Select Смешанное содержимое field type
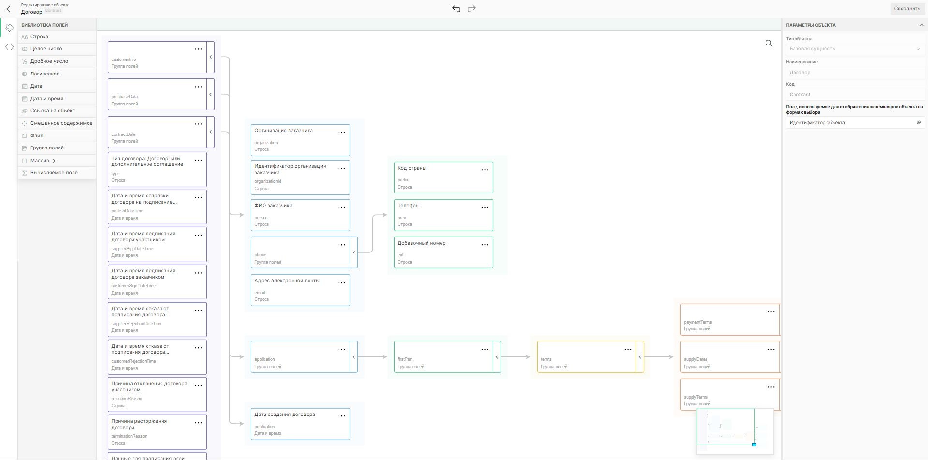This screenshot has width=928, height=460. point(57,123)
